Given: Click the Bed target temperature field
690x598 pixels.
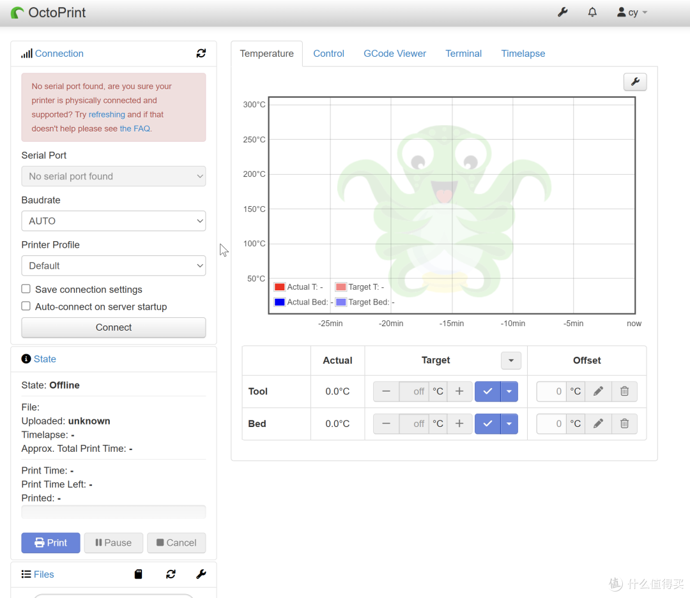Looking at the screenshot, I should pyautogui.click(x=413, y=423).
